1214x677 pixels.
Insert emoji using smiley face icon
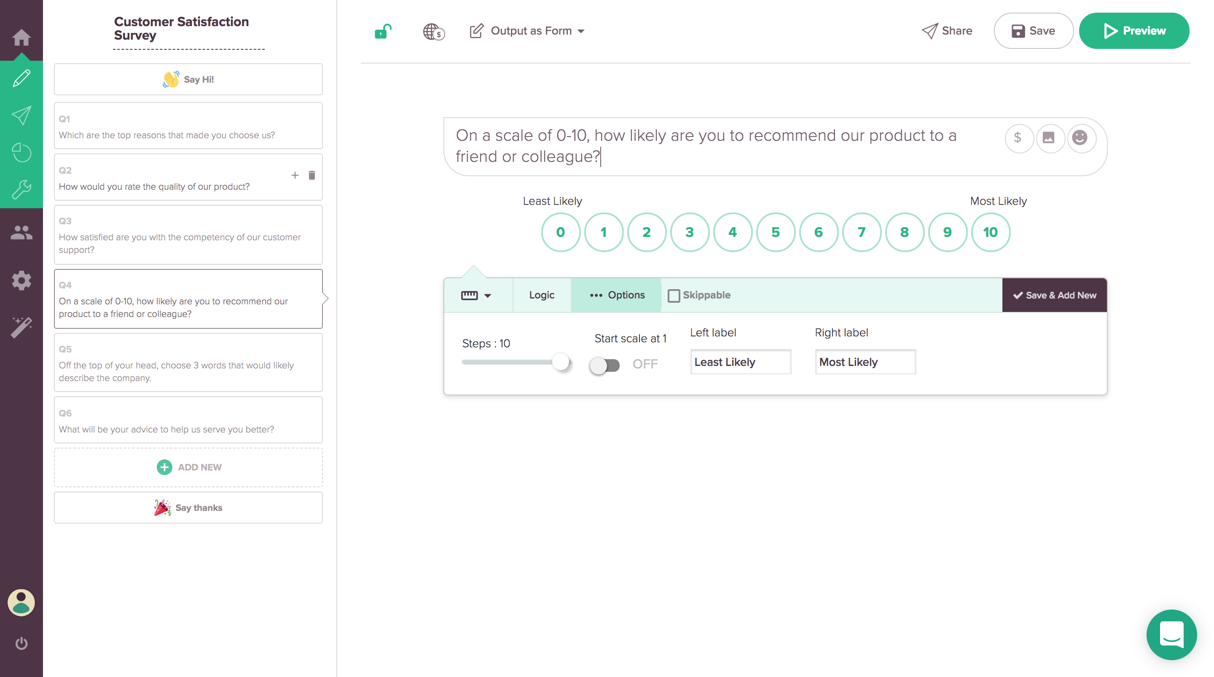[x=1080, y=138]
